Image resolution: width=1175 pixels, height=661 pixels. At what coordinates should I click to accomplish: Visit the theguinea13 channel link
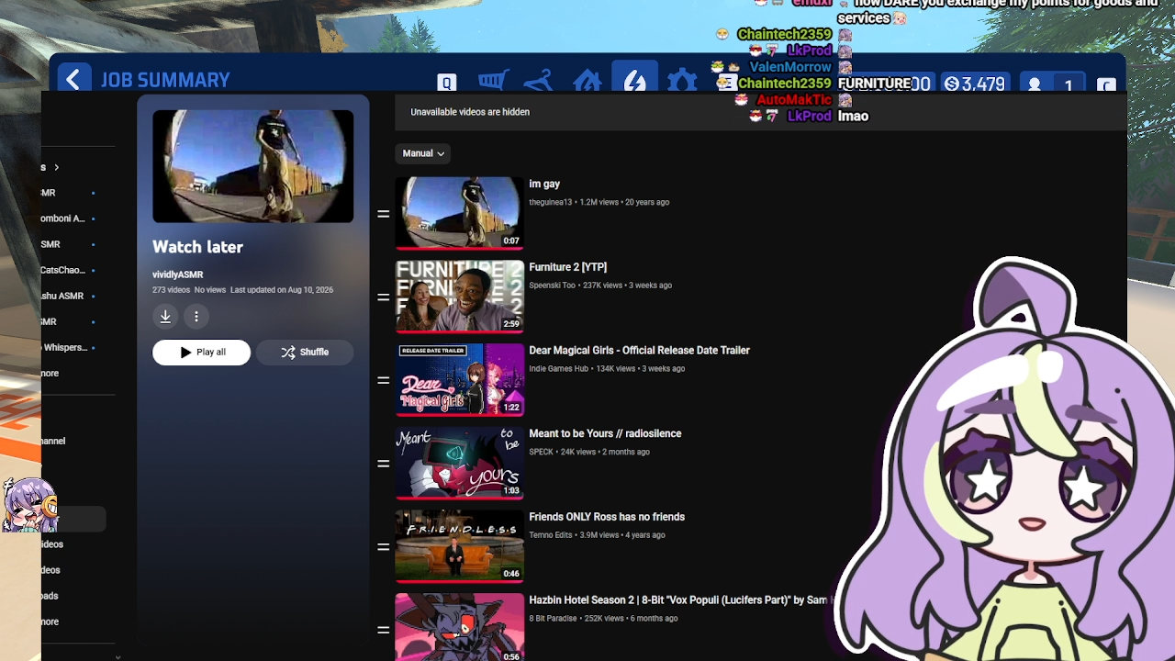(x=551, y=202)
